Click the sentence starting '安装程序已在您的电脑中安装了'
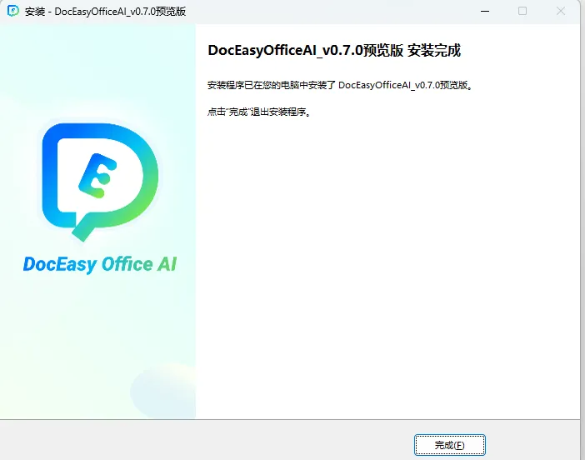The image size is (585, 460). click(x=340, y=86)
